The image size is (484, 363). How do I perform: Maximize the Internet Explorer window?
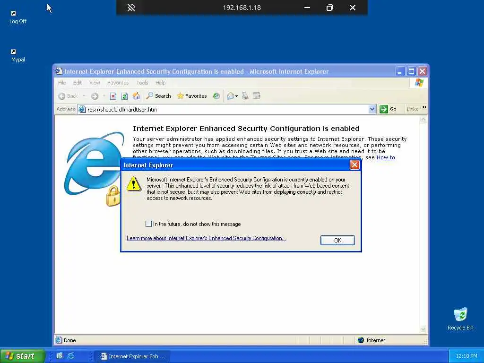pos(411,72)
